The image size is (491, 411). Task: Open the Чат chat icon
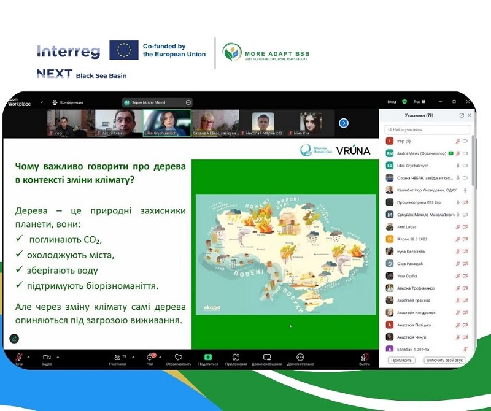pos(150,358)
